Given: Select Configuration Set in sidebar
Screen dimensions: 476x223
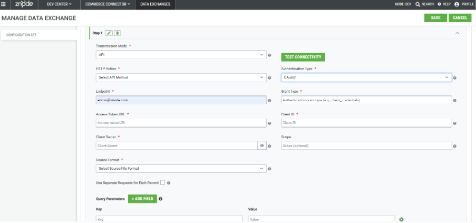Looking at the screenshot, I should point(38,35).
